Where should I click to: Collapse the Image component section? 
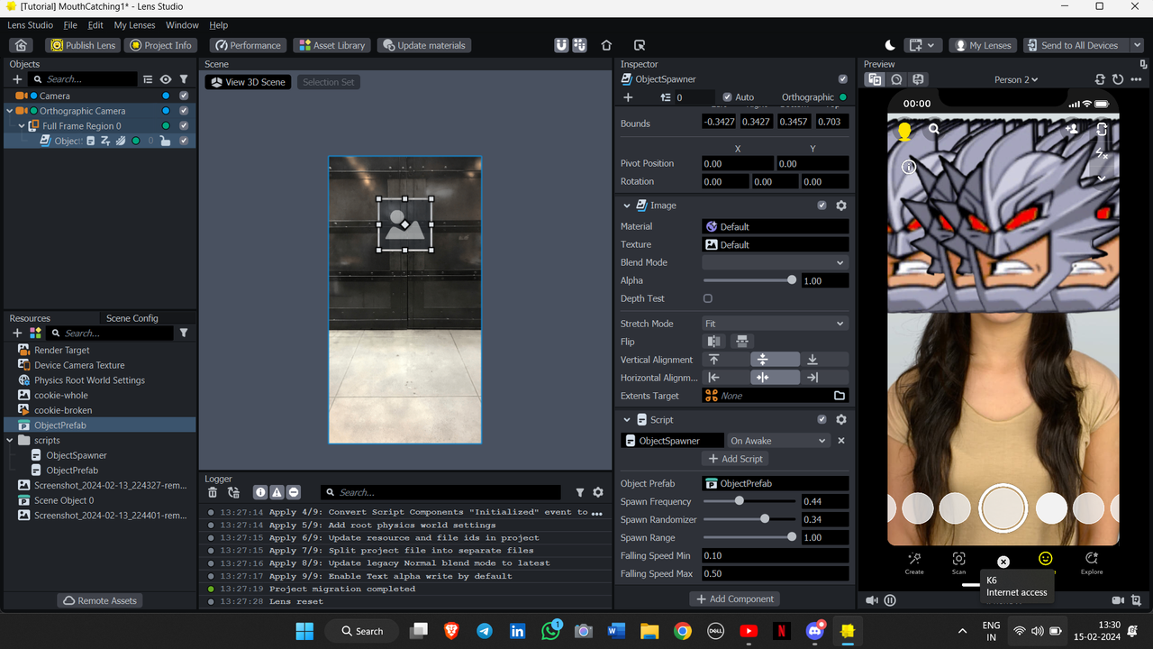pyautogui.click(x=627, y=206)
